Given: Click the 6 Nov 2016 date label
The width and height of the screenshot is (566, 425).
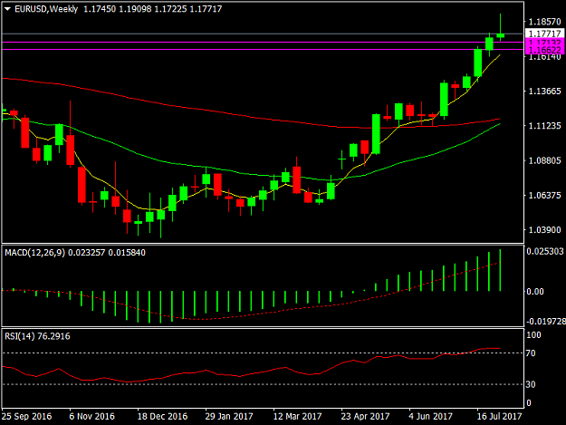Looking at the screenshot, I should (x=91, y=416).
